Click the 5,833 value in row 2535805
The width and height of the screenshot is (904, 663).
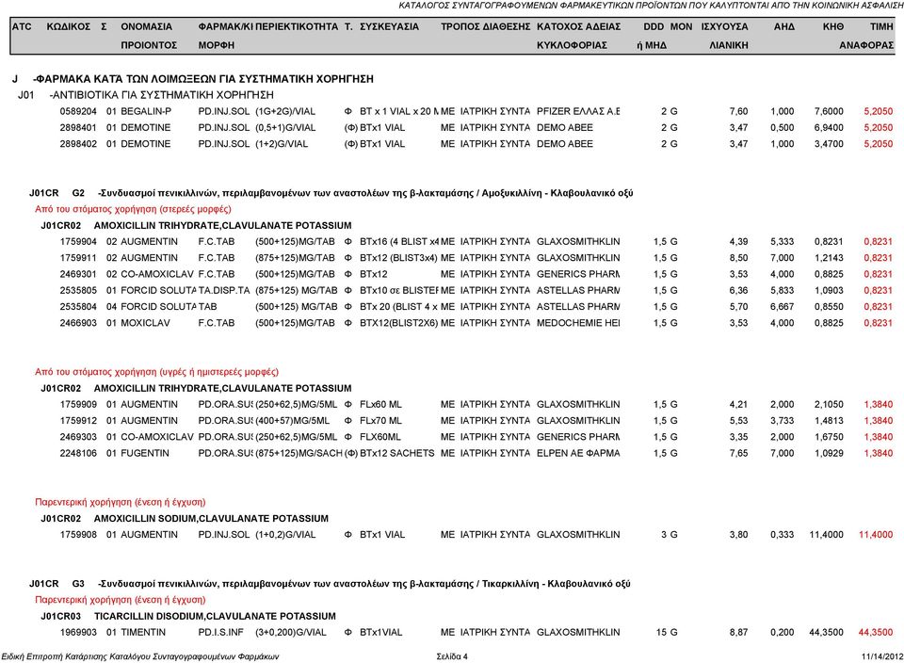pos(782,290)
